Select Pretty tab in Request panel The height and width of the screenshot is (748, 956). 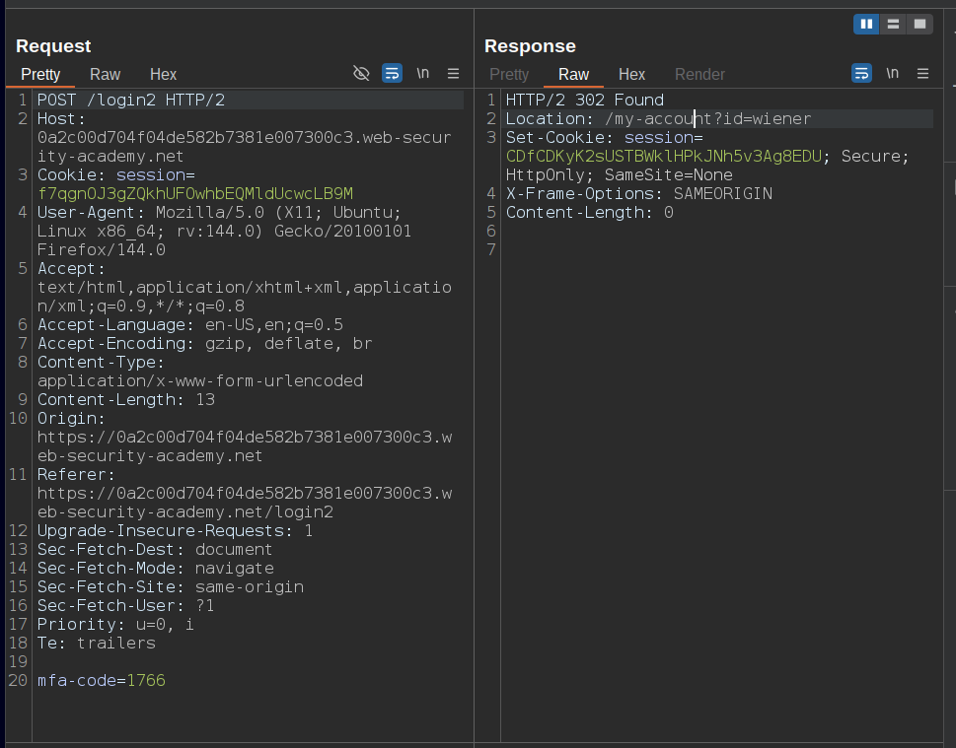40,75
